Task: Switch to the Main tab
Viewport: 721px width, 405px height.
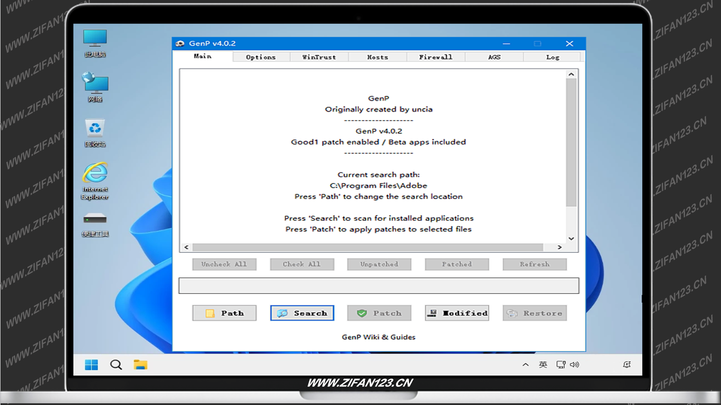Action: coord(203,56)
